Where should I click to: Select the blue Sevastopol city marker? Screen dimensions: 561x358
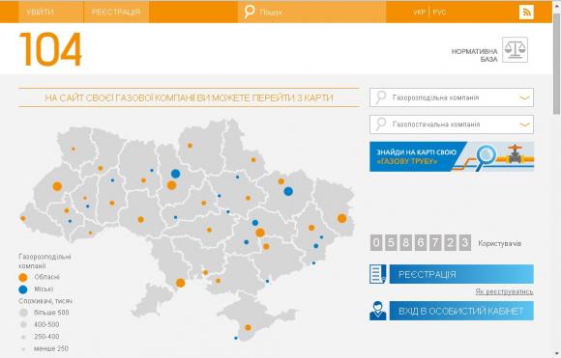click(236, 338)
